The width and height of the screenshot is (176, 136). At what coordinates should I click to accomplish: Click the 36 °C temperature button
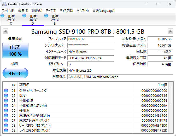pyautogui.click(x=15, y=73)
